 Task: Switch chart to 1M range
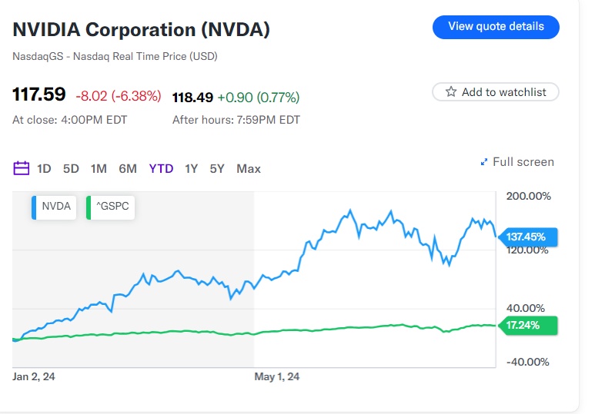99,168
